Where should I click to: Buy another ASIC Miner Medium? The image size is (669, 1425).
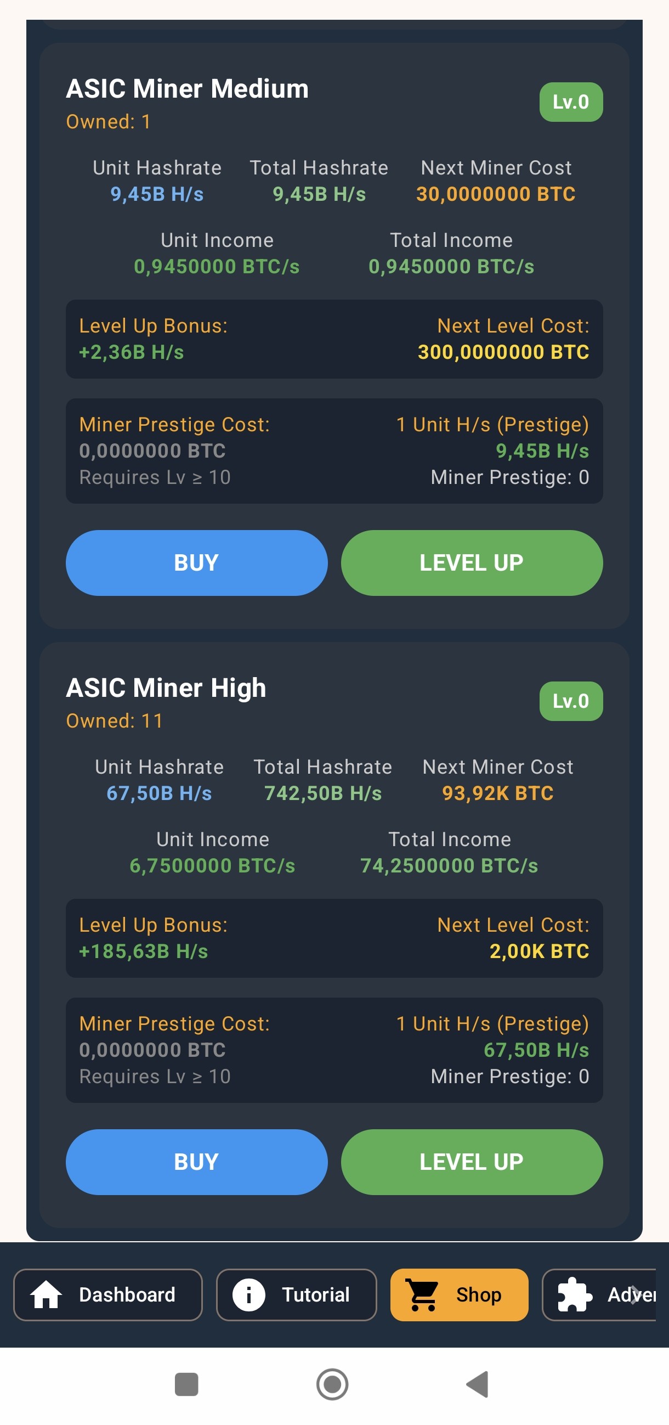[x=196, y=562]
